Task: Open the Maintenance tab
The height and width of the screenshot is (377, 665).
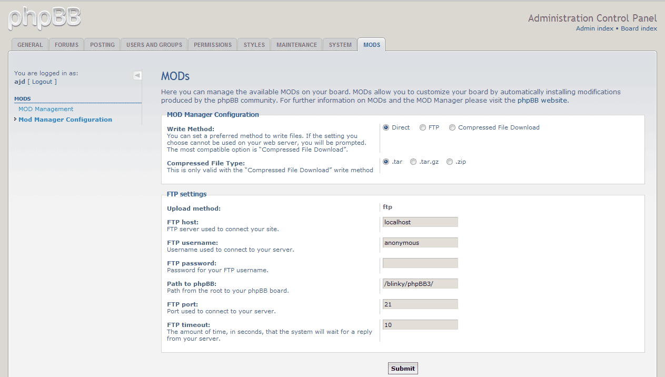Action: 296,45
